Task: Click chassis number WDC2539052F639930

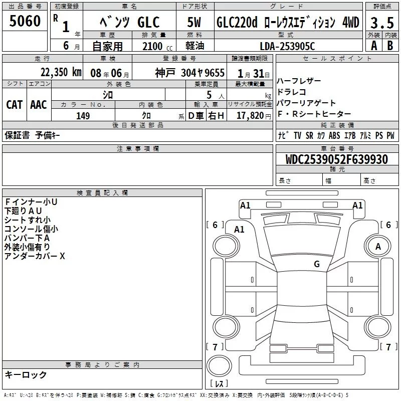Action: [337, 159]
